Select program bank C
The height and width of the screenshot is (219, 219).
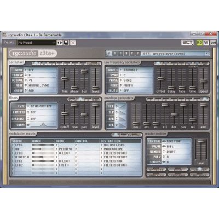[120, 54]
